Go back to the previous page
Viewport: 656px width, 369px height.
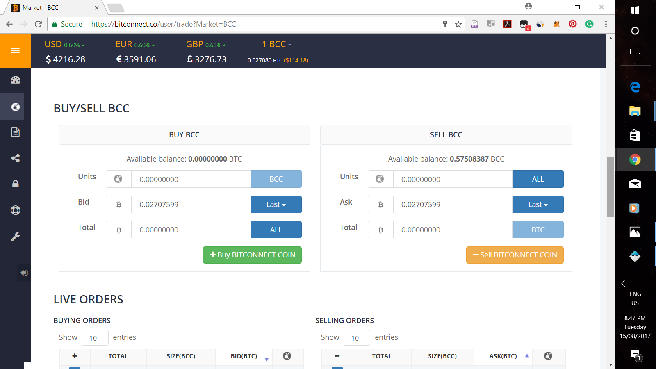tap(9, 24)
